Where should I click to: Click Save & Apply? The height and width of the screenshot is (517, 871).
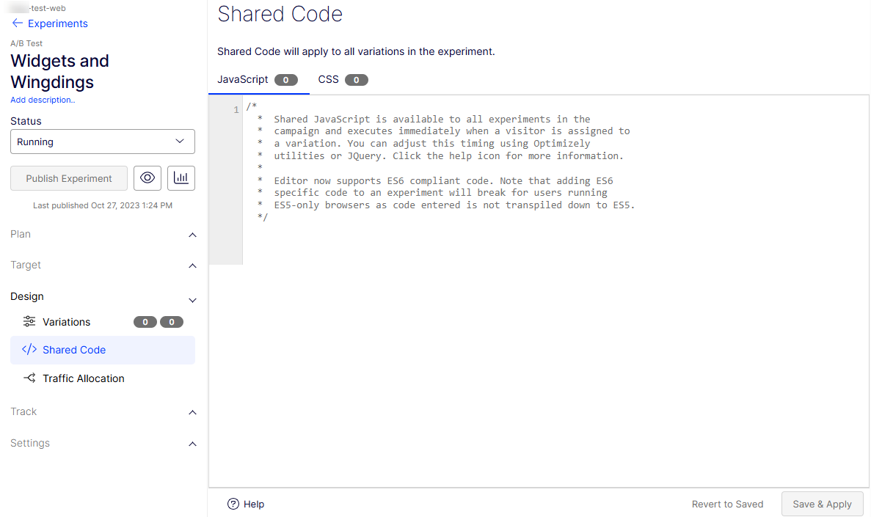[x=822, y=504]
